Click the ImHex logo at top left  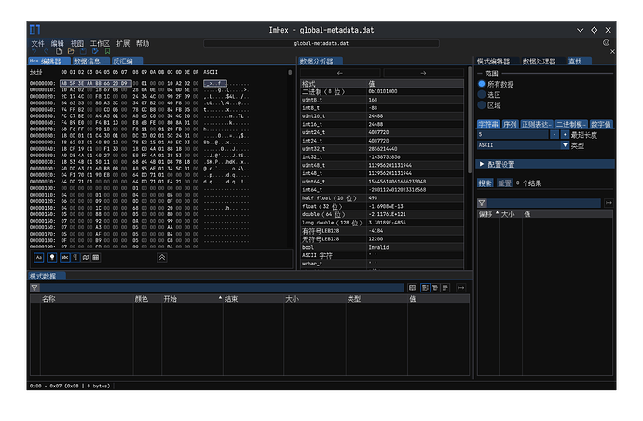tap(34, 30)
